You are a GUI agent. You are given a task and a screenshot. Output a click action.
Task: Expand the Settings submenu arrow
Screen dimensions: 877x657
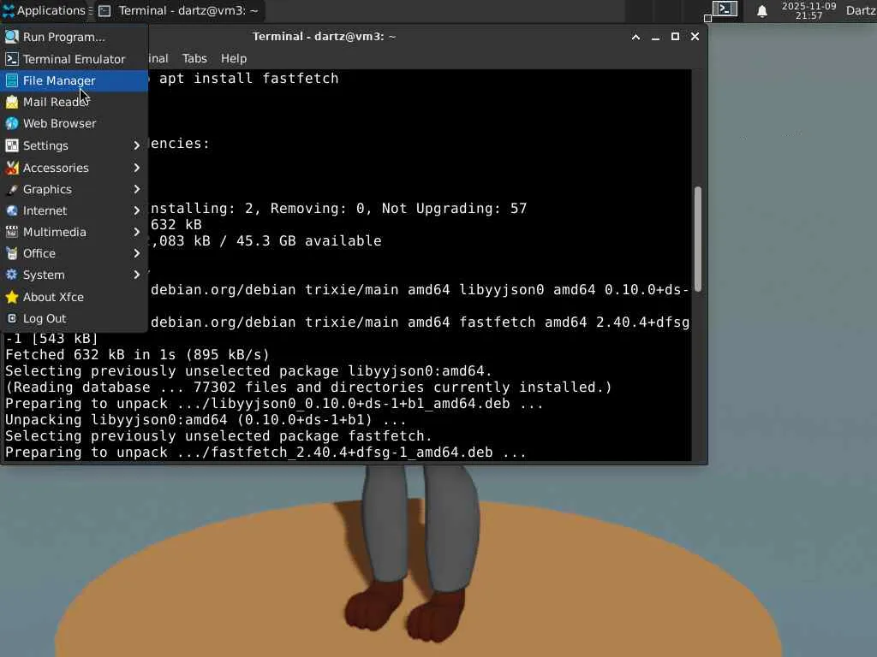click(136, 145)
